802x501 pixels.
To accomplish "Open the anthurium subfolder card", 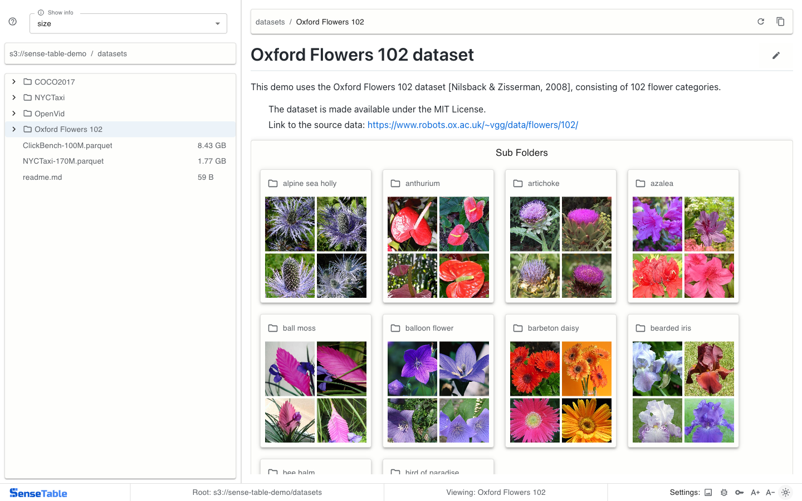I will [423, 183].
